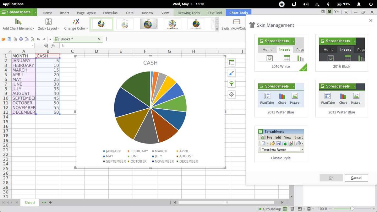Switch to normal grid view in status bar

285,209
